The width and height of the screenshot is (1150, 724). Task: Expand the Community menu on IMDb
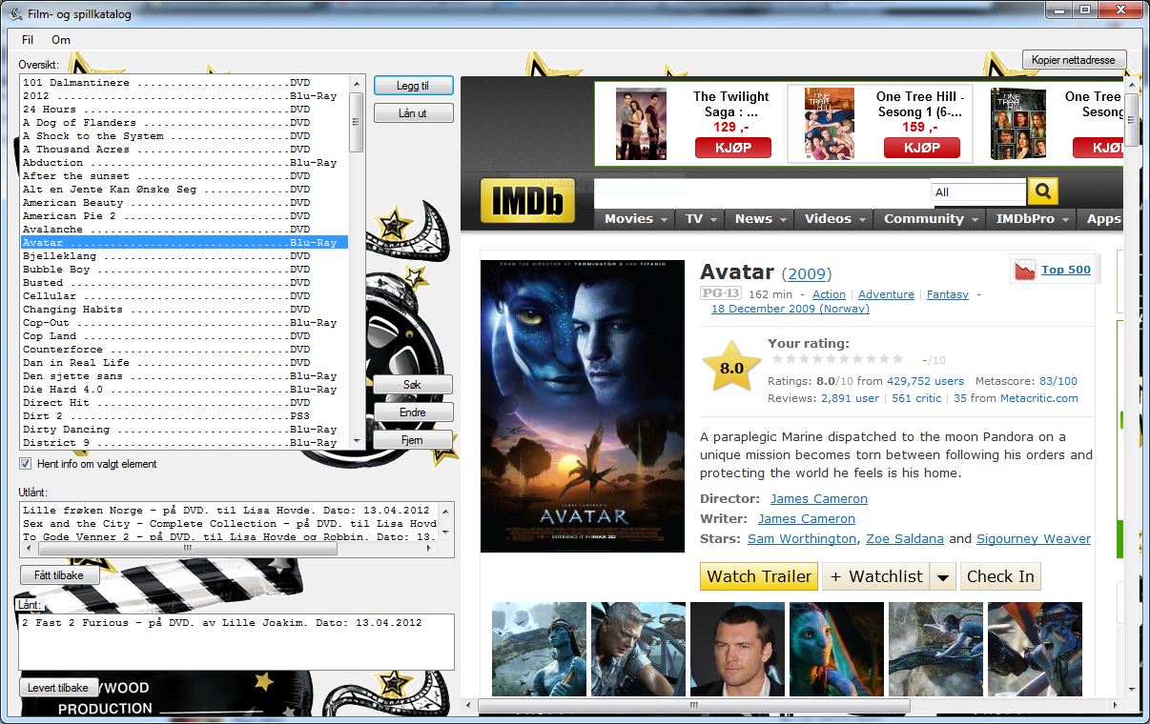930,218
